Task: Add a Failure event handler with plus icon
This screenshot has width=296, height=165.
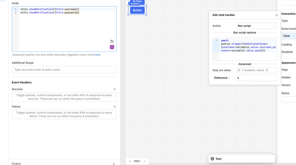Action: [114, 107]
